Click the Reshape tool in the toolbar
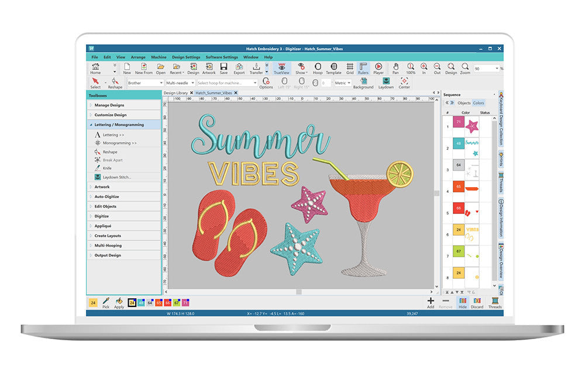The height and width of the screenshot is (373, 585). (115, 82)
